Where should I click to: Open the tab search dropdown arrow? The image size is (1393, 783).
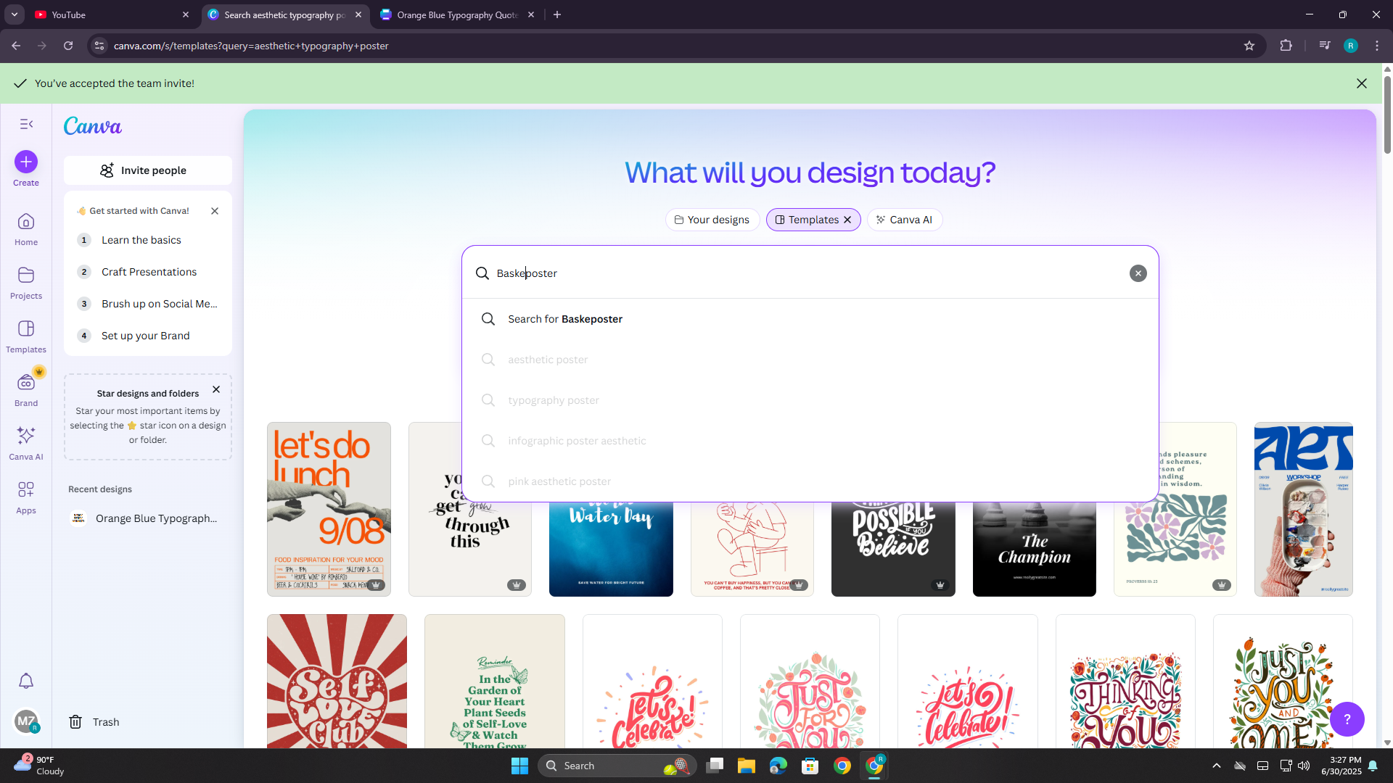pos(15,14)
